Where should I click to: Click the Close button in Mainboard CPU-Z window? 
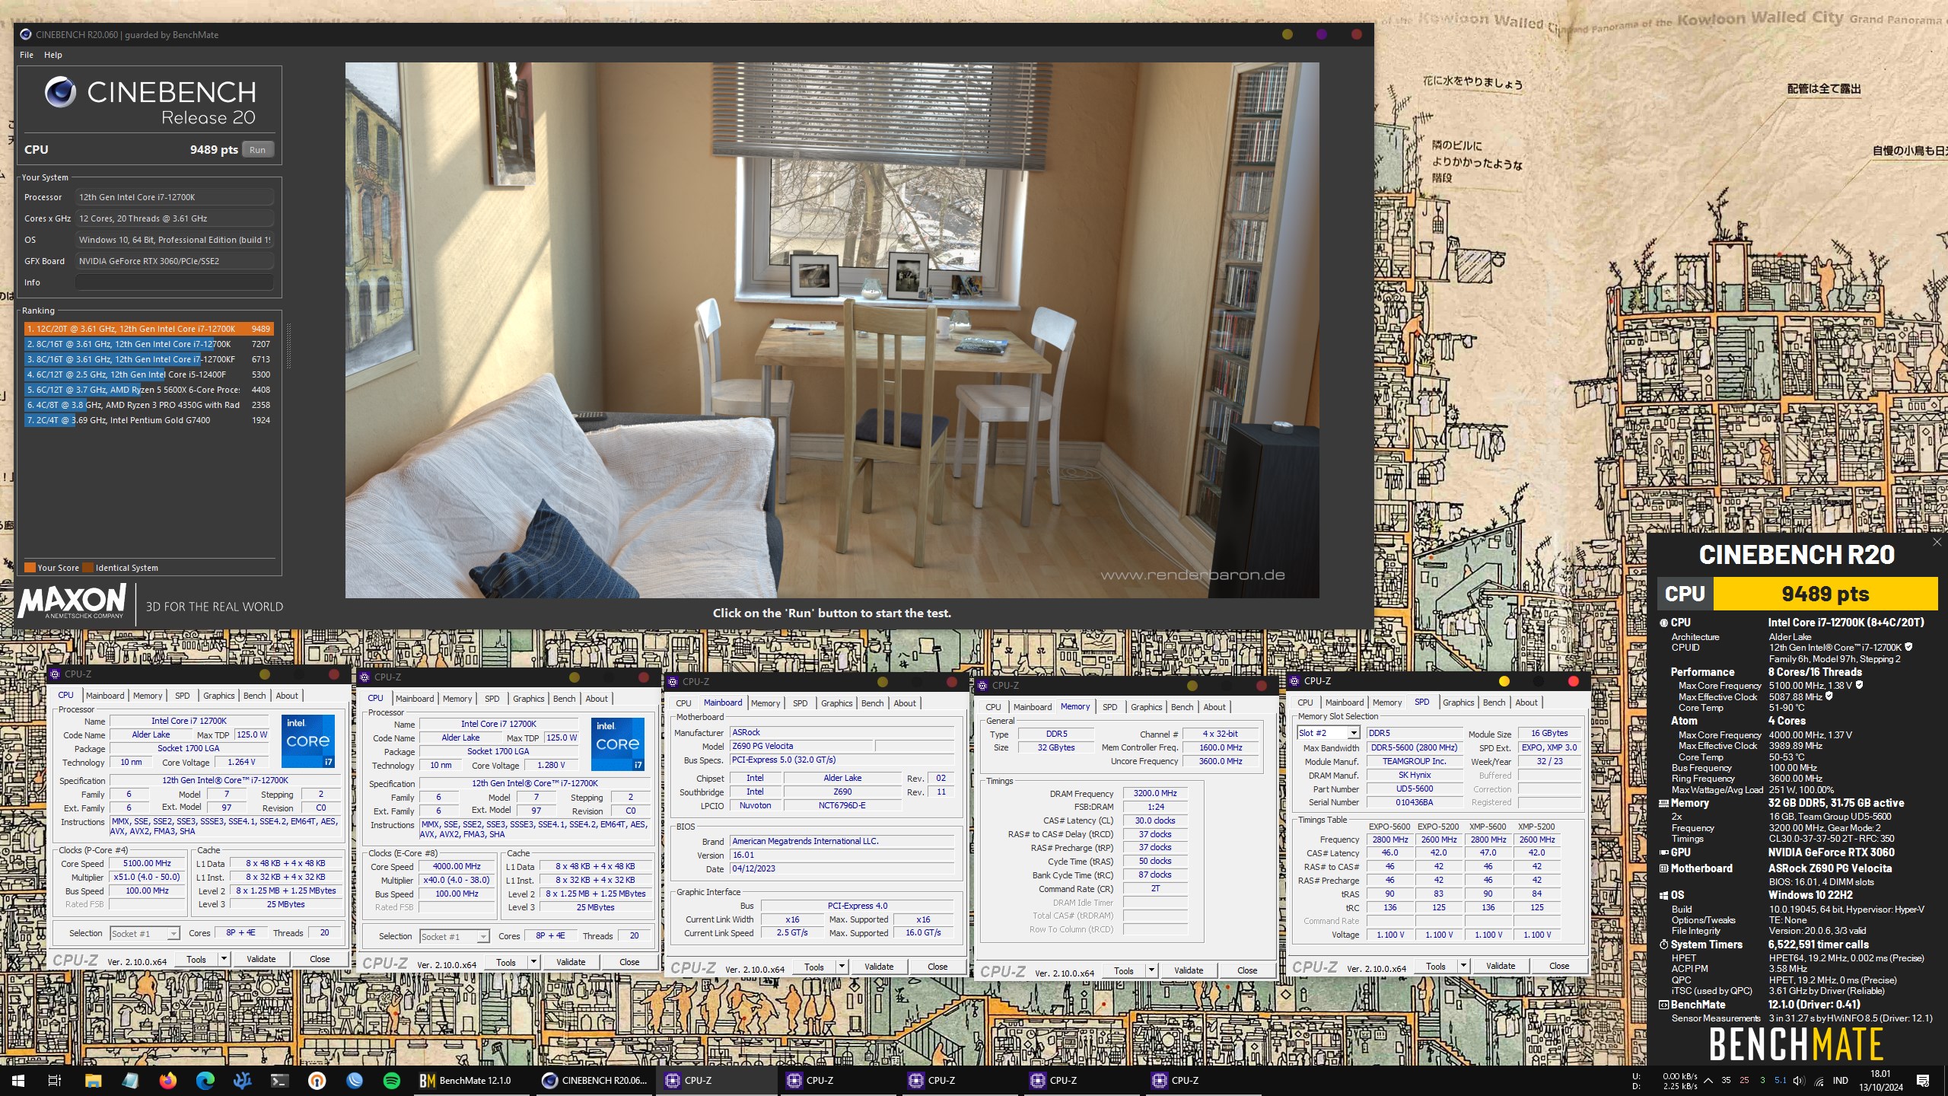coord(937,967)
